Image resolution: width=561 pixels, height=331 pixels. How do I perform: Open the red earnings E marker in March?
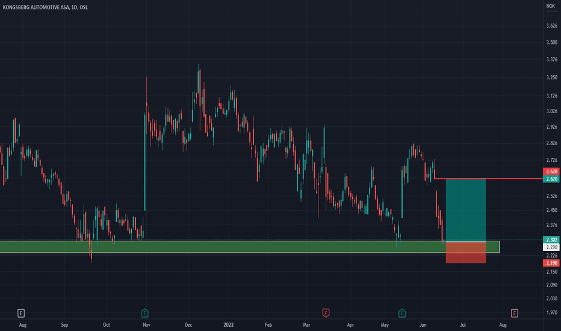click(326, 313)
